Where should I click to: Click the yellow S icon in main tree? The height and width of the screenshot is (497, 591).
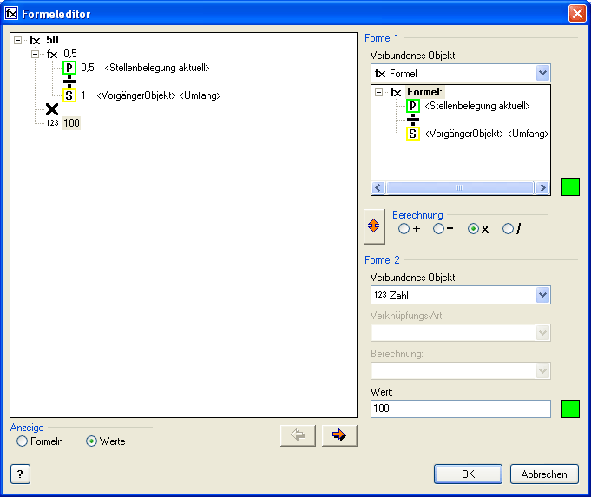[x=69, y=95]
